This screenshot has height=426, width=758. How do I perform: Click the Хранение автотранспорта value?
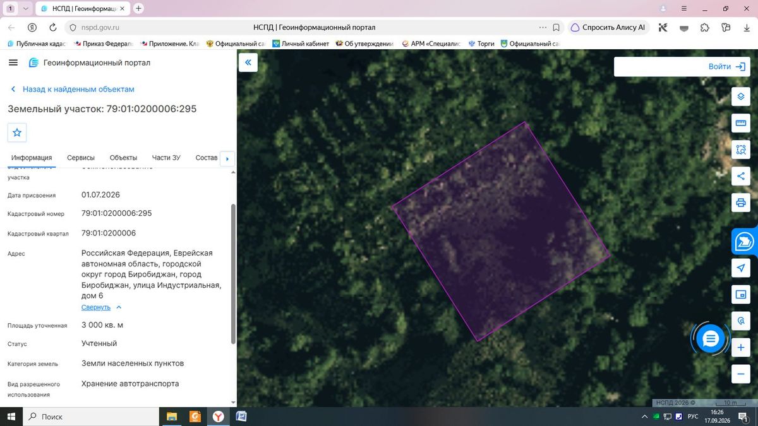coord(130,384)
